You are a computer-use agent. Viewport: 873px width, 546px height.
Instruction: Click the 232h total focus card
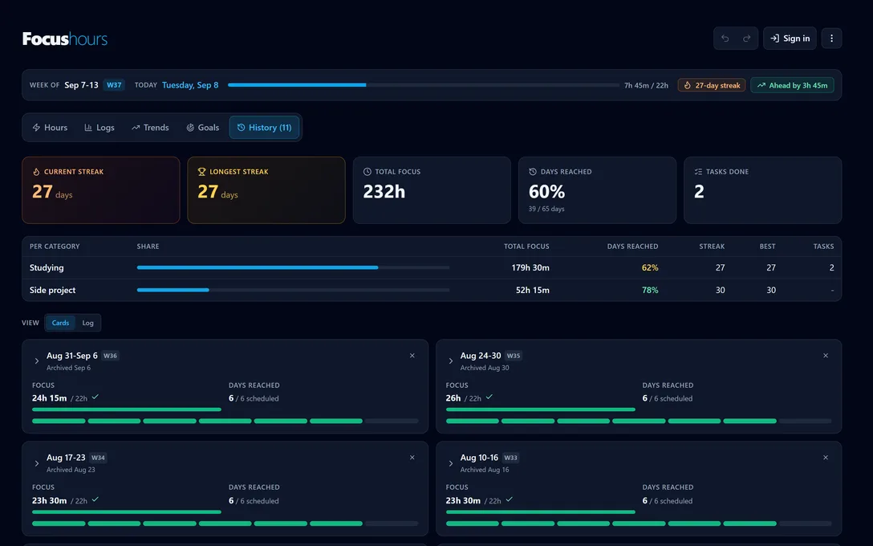(432, 190)
